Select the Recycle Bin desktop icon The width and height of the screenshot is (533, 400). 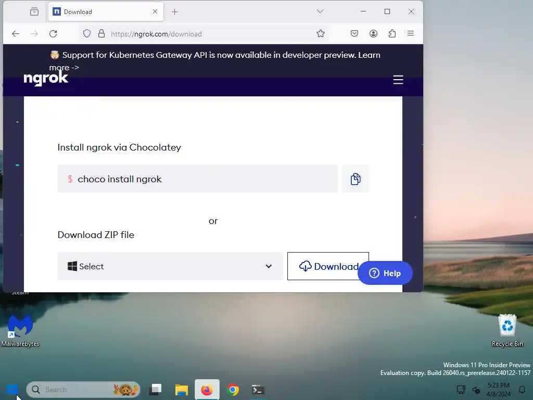point(507,330)
